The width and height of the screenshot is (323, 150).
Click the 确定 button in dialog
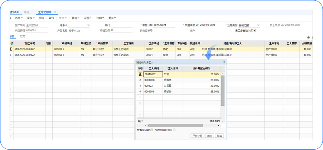click(x=210, y=136)
